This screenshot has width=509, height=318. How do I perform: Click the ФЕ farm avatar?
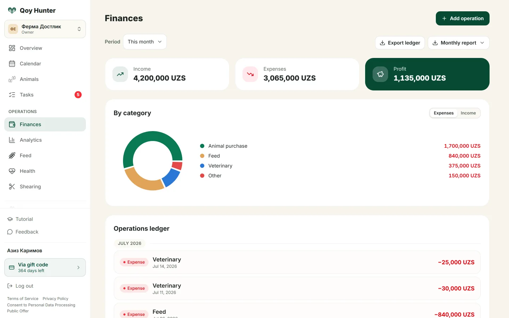(13, 29)
